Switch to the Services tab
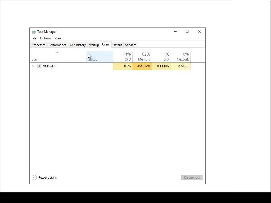 (x=131, y=45)
